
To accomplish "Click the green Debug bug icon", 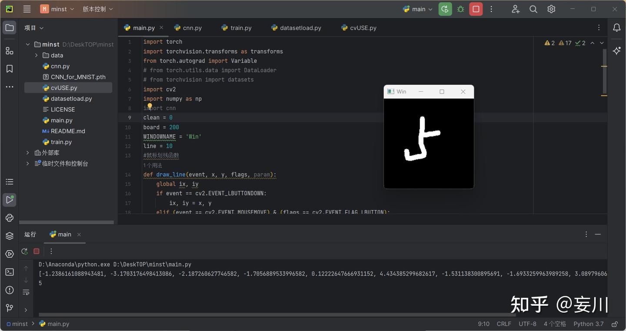I will click(460, 9).
